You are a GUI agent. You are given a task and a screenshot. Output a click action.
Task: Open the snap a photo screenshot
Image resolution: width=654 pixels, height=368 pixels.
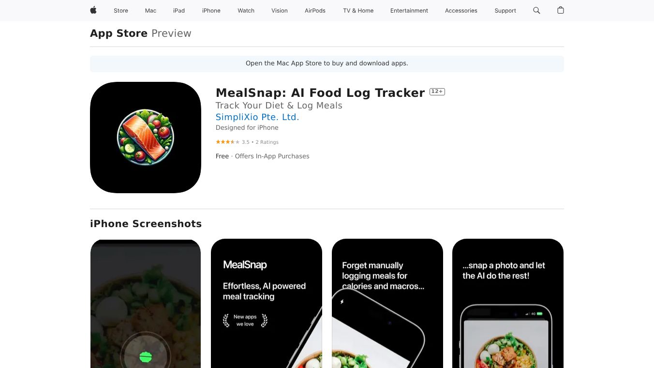508,304
